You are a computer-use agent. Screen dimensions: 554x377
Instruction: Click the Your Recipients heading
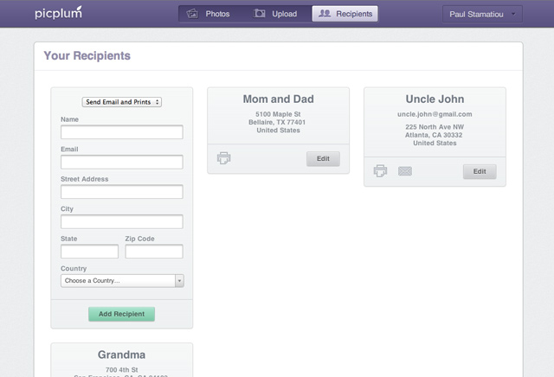[x=87, y=56]
